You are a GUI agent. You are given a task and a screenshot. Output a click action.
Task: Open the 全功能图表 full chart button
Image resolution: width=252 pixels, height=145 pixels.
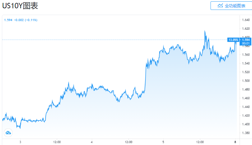231,6
